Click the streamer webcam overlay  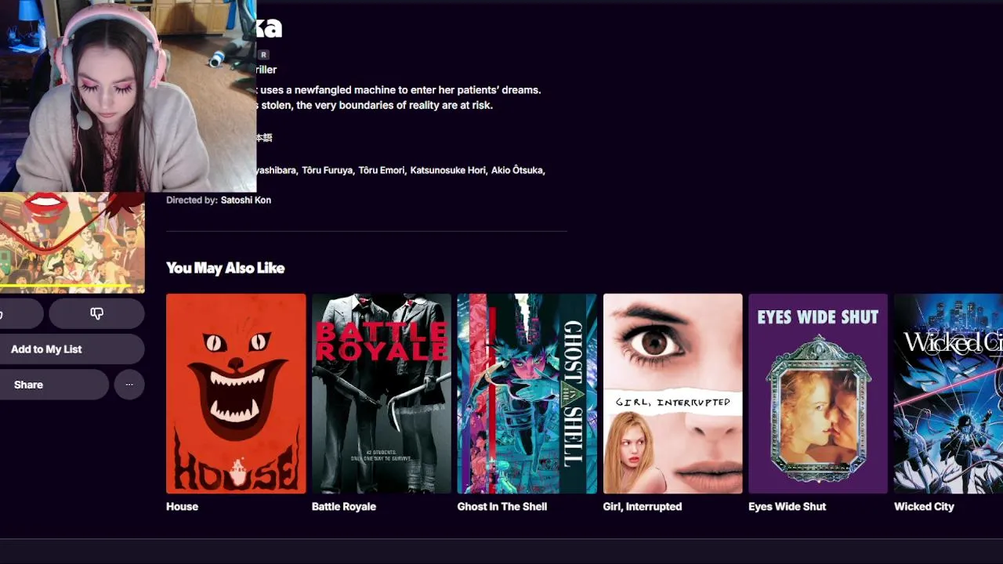coord(128,96)
